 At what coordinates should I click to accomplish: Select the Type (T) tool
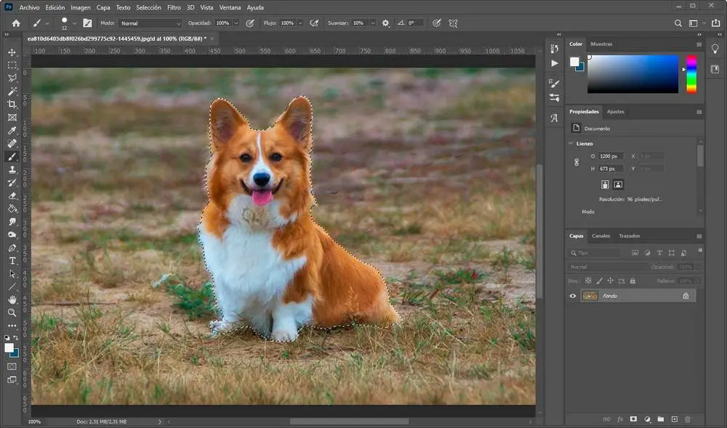[x=12, y=261]
